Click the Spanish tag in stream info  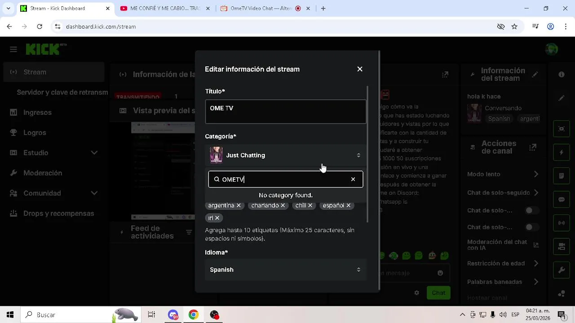pos(499,118)
